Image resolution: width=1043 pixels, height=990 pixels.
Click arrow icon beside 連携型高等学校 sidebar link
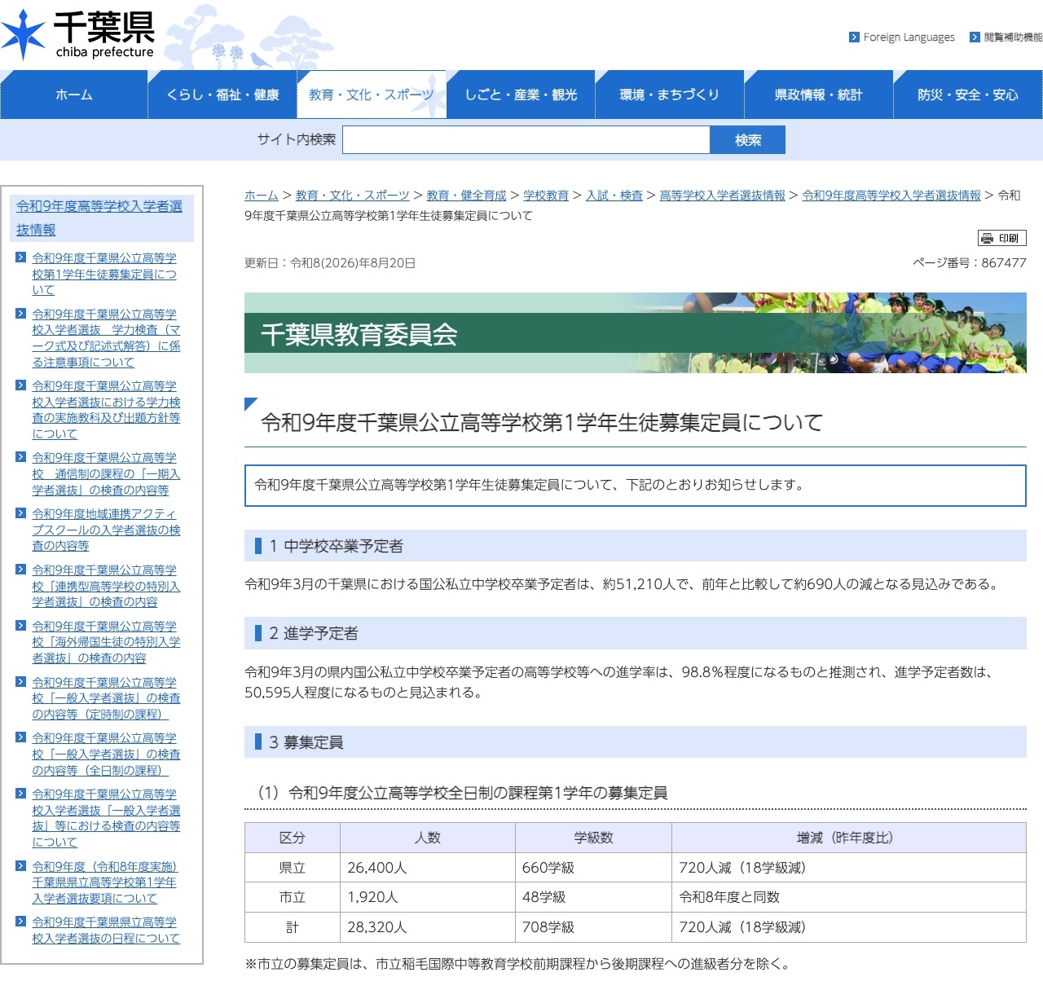[x=21, y=570]
